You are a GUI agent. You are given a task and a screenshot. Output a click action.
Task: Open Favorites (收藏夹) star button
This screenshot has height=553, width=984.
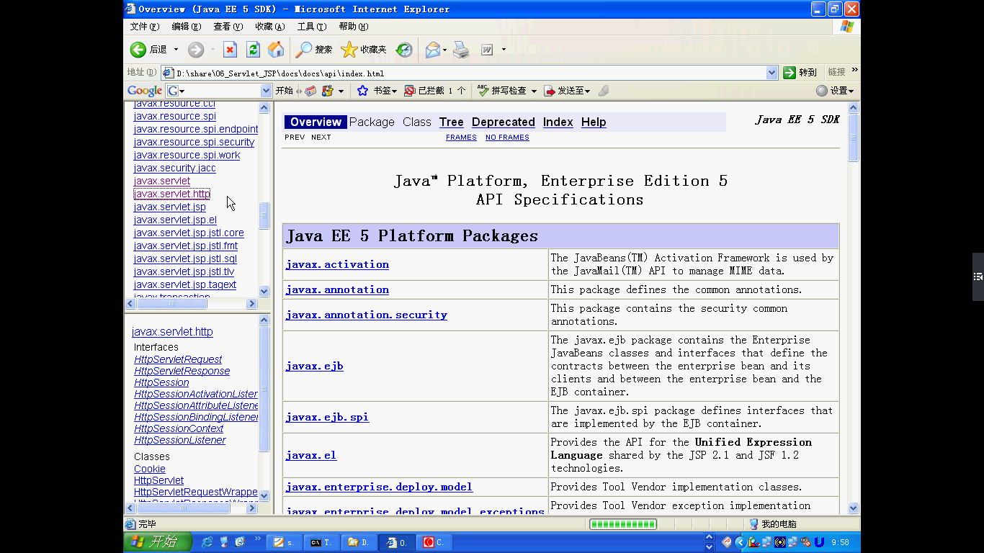coord(363,50)
